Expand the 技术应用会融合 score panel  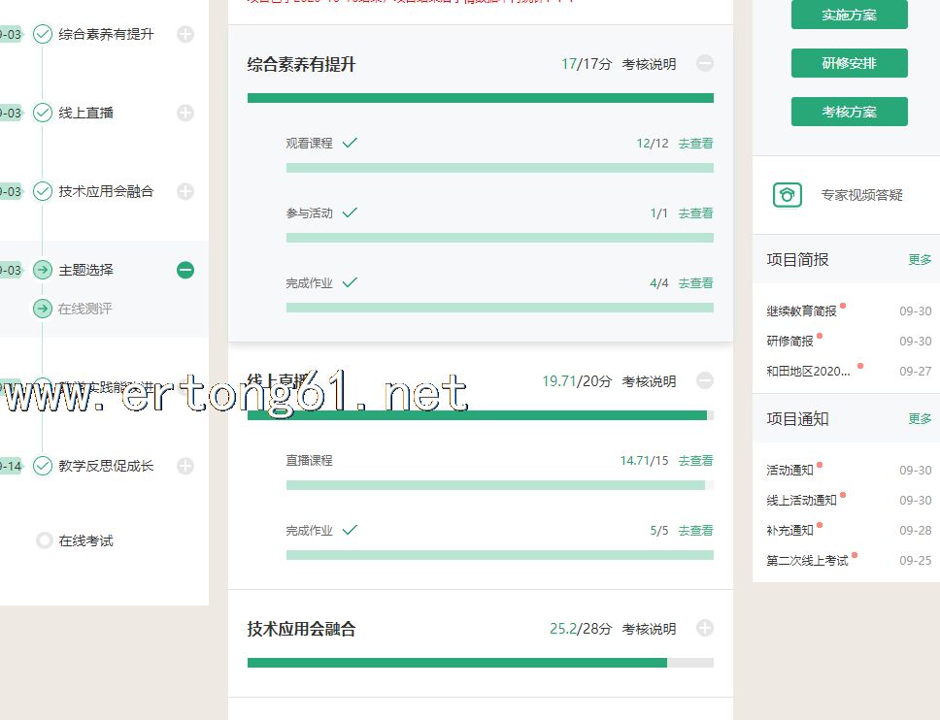(705, 629)
